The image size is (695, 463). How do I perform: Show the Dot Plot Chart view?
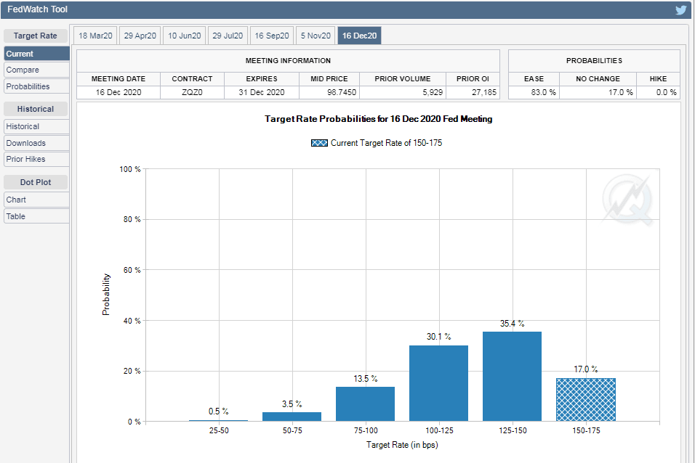pos(16,200)
